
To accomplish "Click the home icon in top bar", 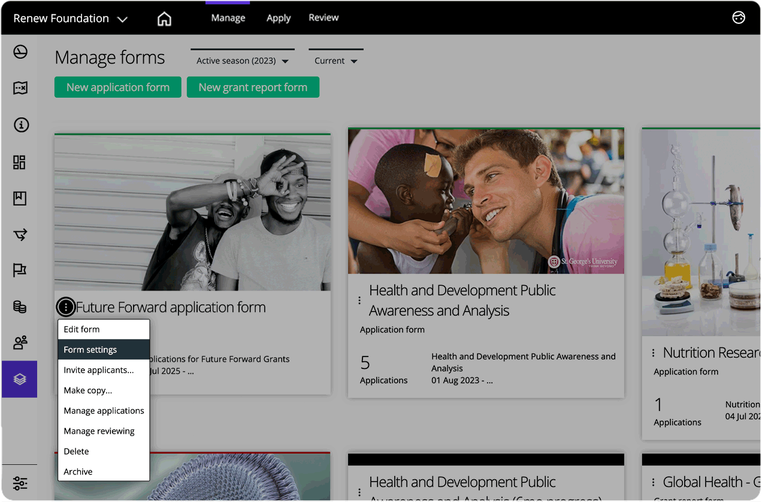I will (x=164, y=19).
